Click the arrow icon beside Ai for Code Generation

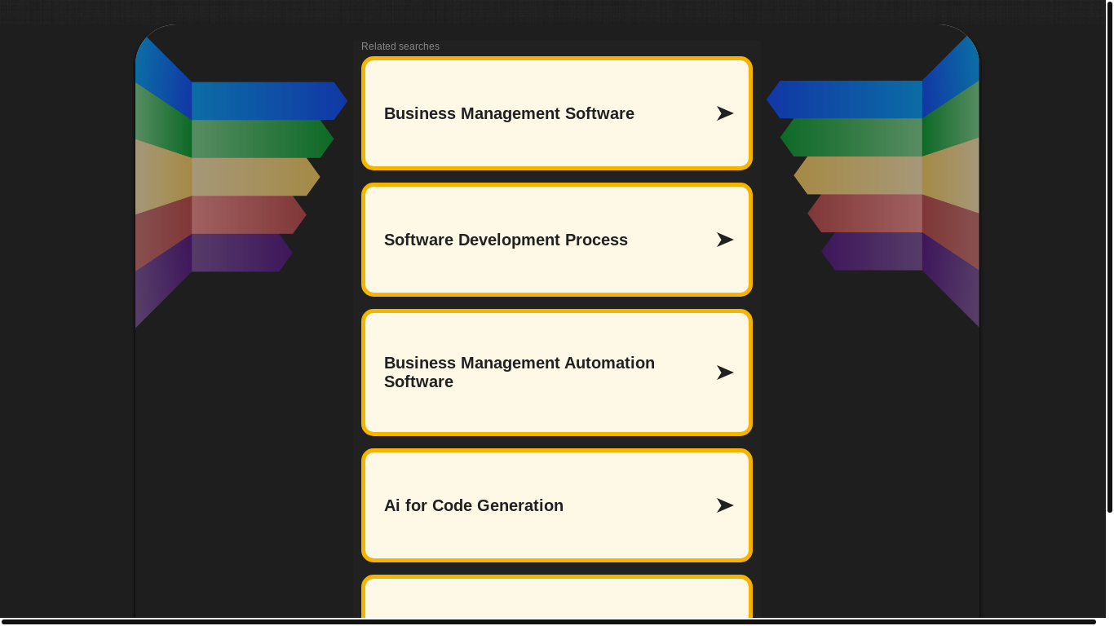[725, 505]
